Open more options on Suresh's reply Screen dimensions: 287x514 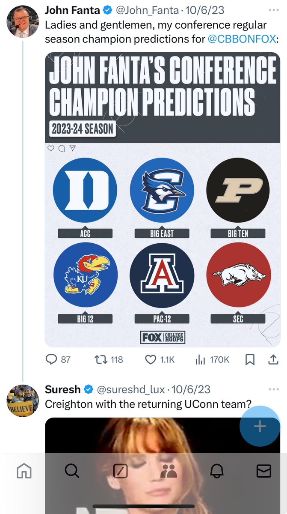coord(273,389)
